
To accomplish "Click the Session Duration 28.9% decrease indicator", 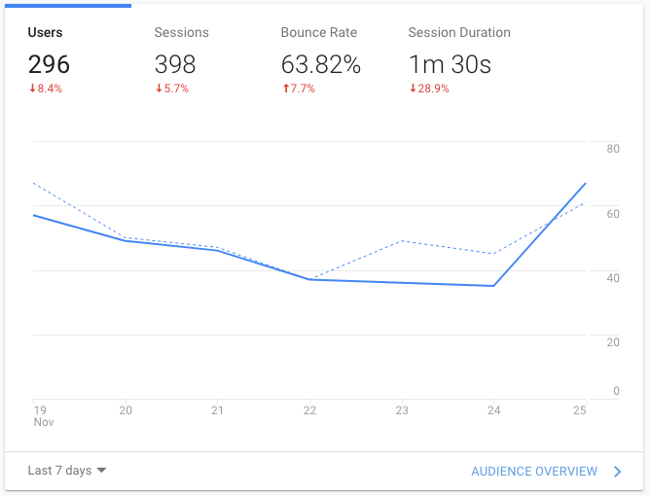I will point(428,89).
